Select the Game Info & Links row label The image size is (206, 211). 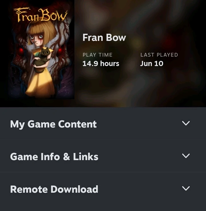(54, 157)
